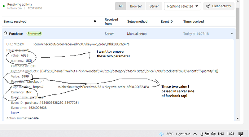
Task: Open the volume speaker tray icon
Action: 213,134
